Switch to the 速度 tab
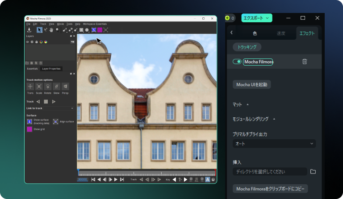 pyautogui.click(x=281, y=33)
